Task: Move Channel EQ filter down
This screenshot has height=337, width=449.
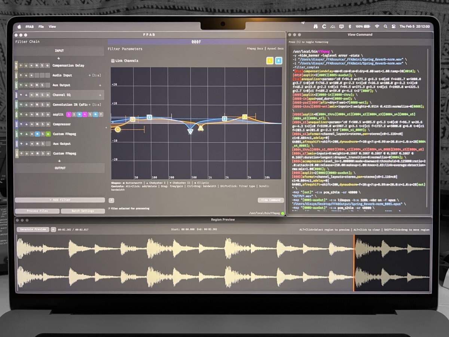Action: click(x=27, y=95)
